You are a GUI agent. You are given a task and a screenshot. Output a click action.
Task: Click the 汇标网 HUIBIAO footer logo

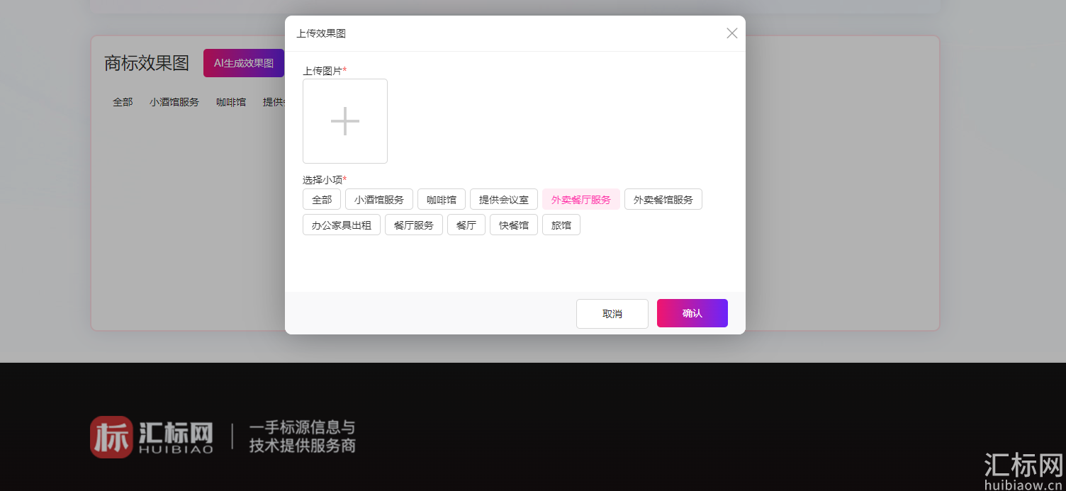click(x=152, y=436)
